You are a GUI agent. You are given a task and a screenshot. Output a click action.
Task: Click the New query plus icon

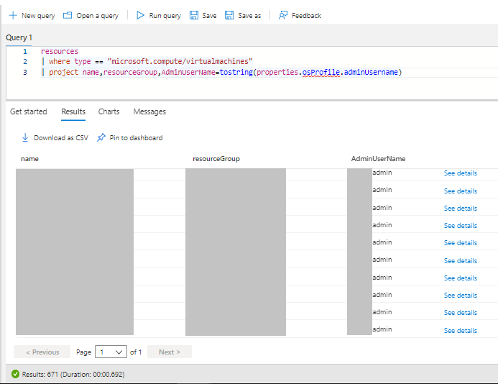(x=12, y=15)
